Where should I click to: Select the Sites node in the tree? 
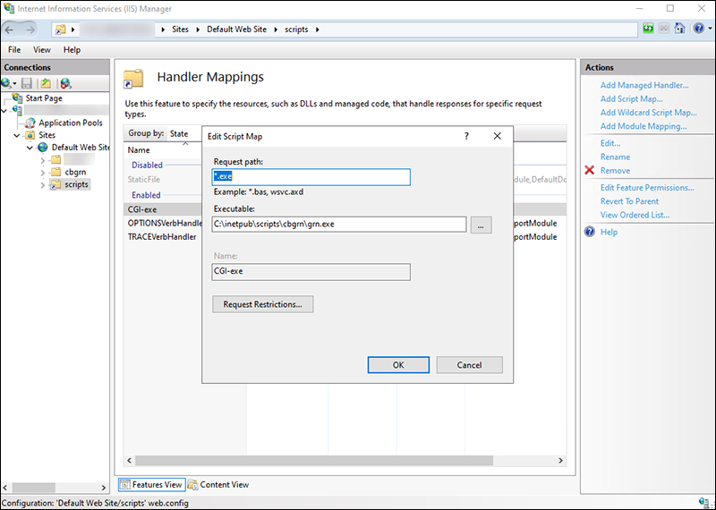pyautogui.click(x=47, y=135)
